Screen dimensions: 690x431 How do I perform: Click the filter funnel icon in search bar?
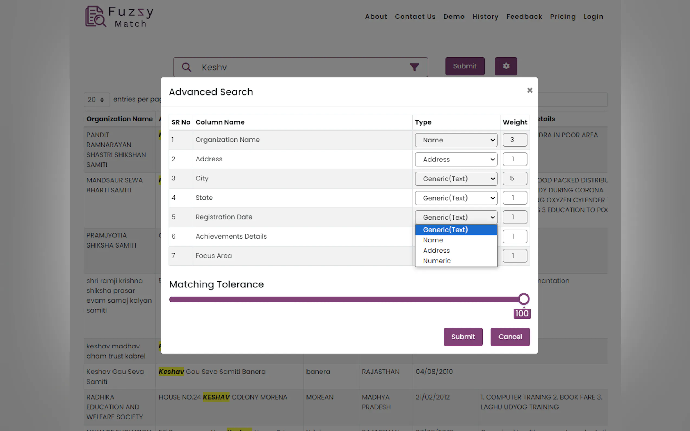(414, 67)
